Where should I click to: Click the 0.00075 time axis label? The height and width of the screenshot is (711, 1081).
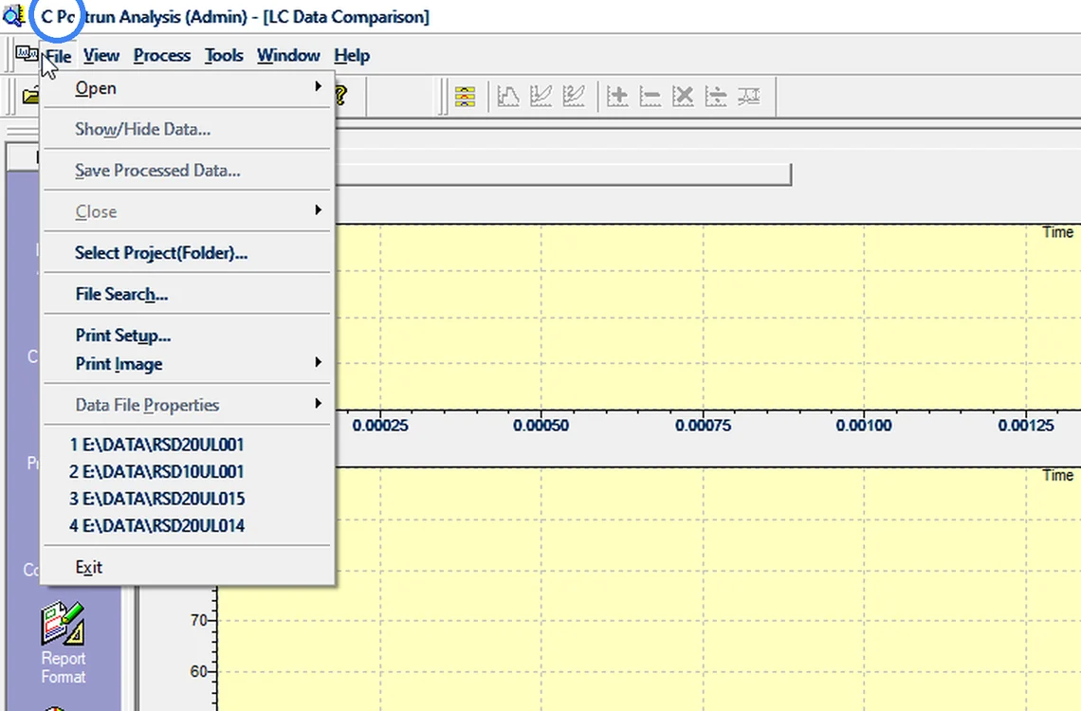pyautogui.click(x=704, y=426)
